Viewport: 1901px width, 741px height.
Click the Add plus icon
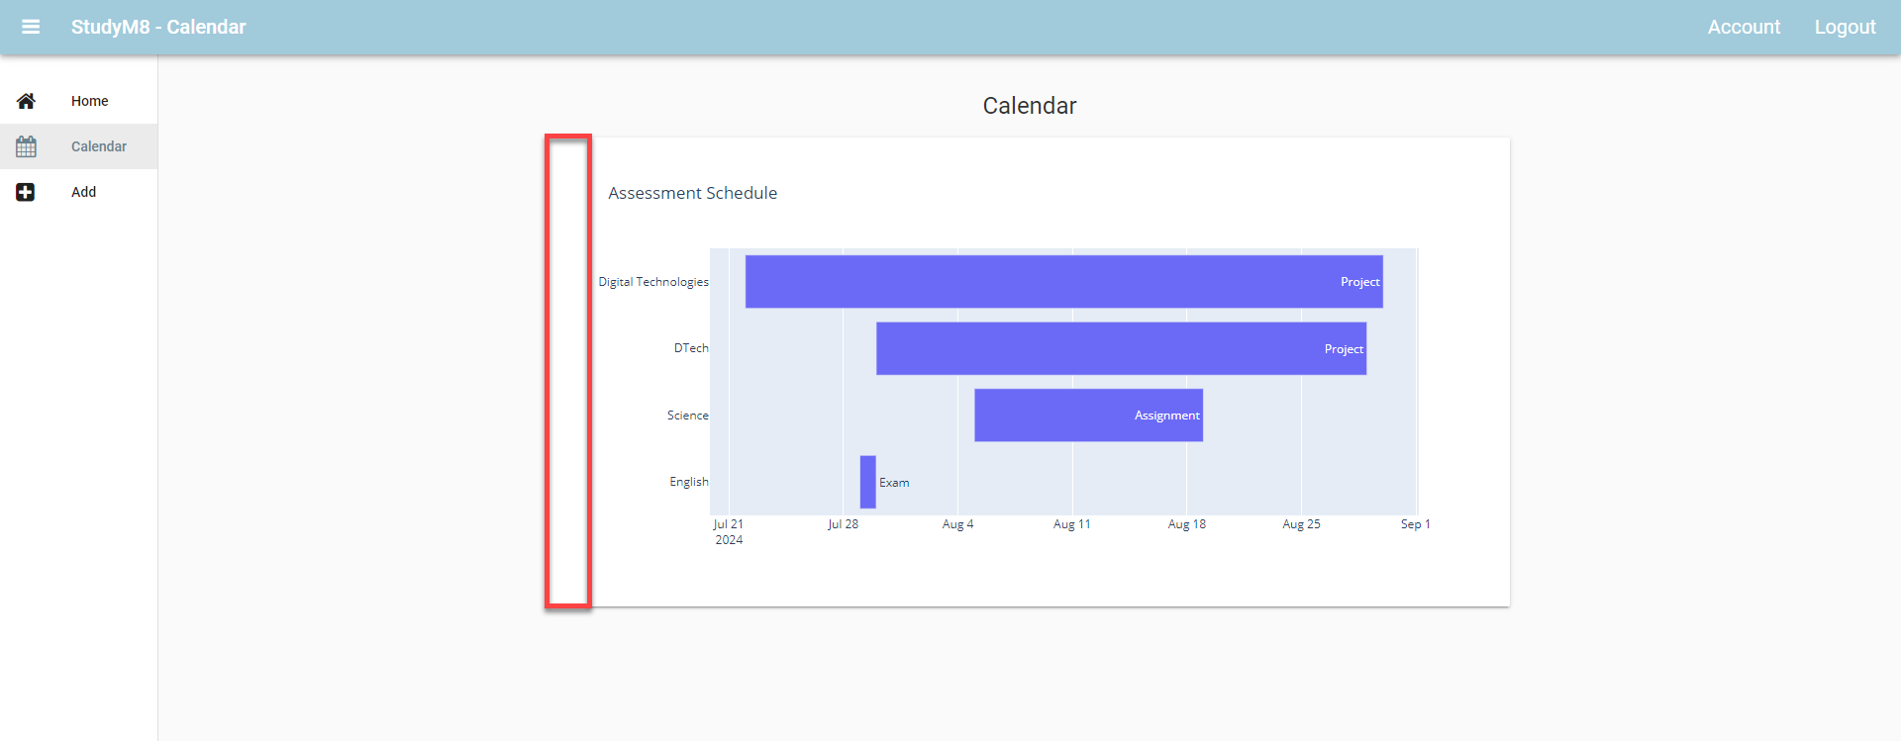coord(26,192)
